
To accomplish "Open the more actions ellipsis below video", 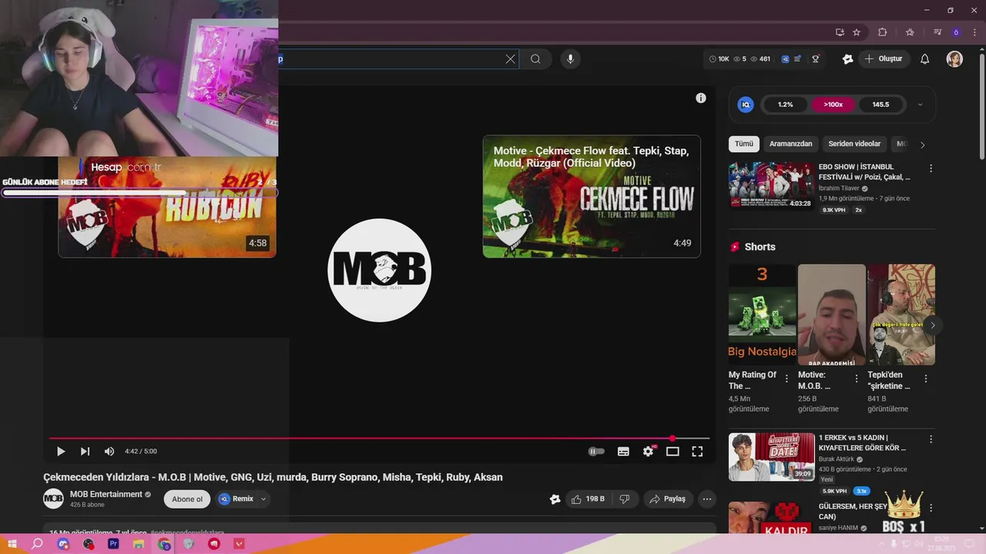I will [707, 499].
